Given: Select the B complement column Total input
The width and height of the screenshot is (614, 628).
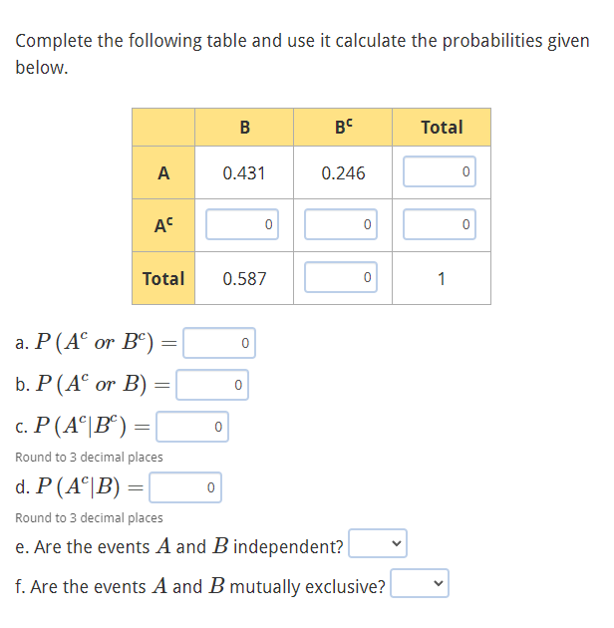Looking at the screenshot, I should tap(341, 277).
